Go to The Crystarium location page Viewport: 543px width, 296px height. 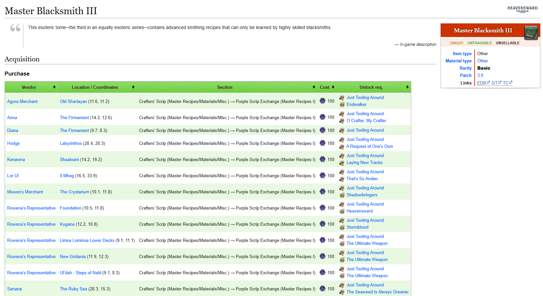pyautogui.click(x=75, y=192)
